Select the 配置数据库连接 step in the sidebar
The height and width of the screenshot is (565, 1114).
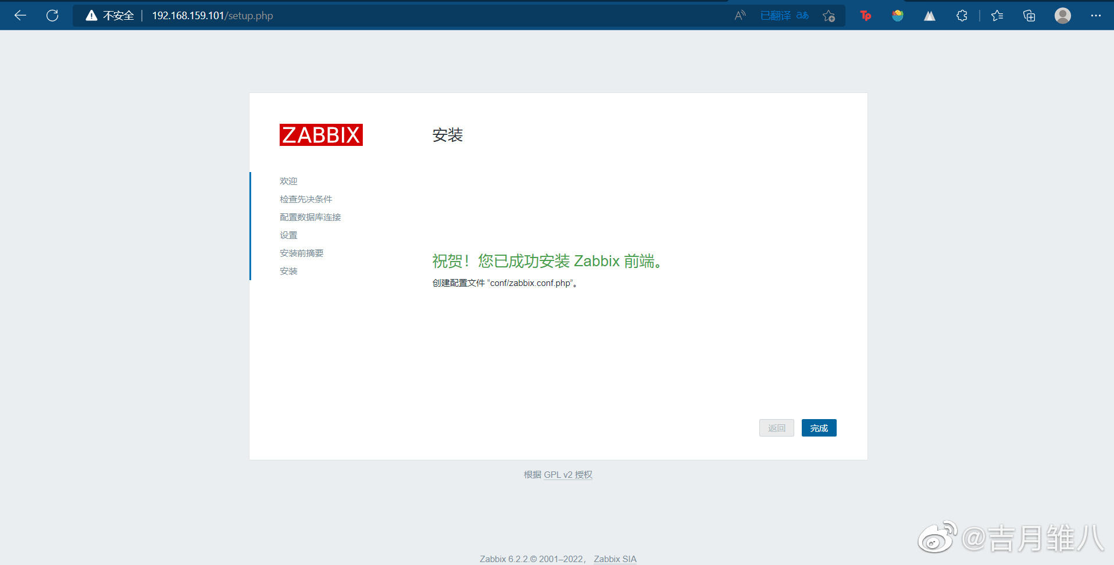(310, 217)
